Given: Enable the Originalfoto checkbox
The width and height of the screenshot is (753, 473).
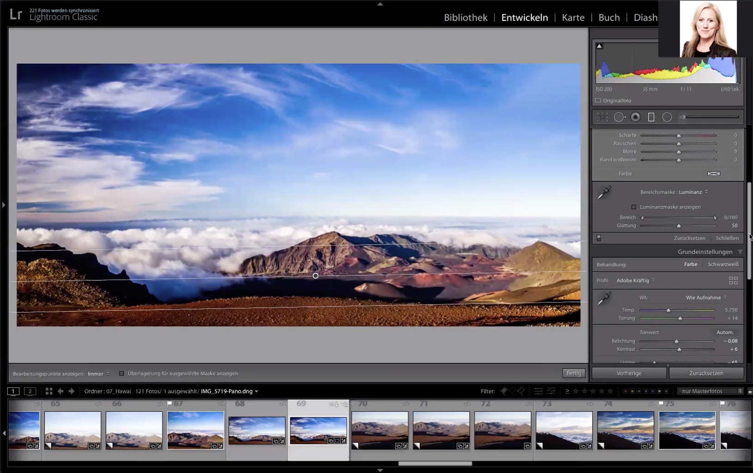Looking at the screenshot, I should coord(598,101).
